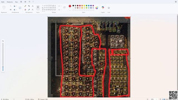This screenshot has height=100, width=178.
Task: Select the straight line shape
Action: click(43, 6)
